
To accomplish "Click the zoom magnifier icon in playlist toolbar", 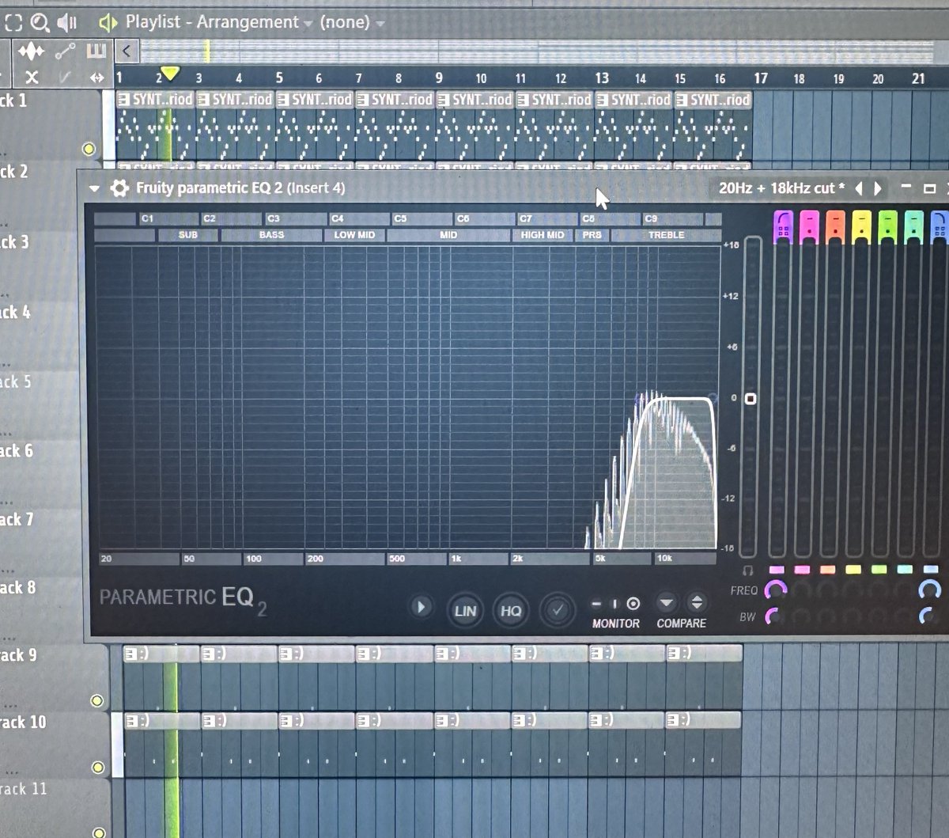I will click(40, 22).
